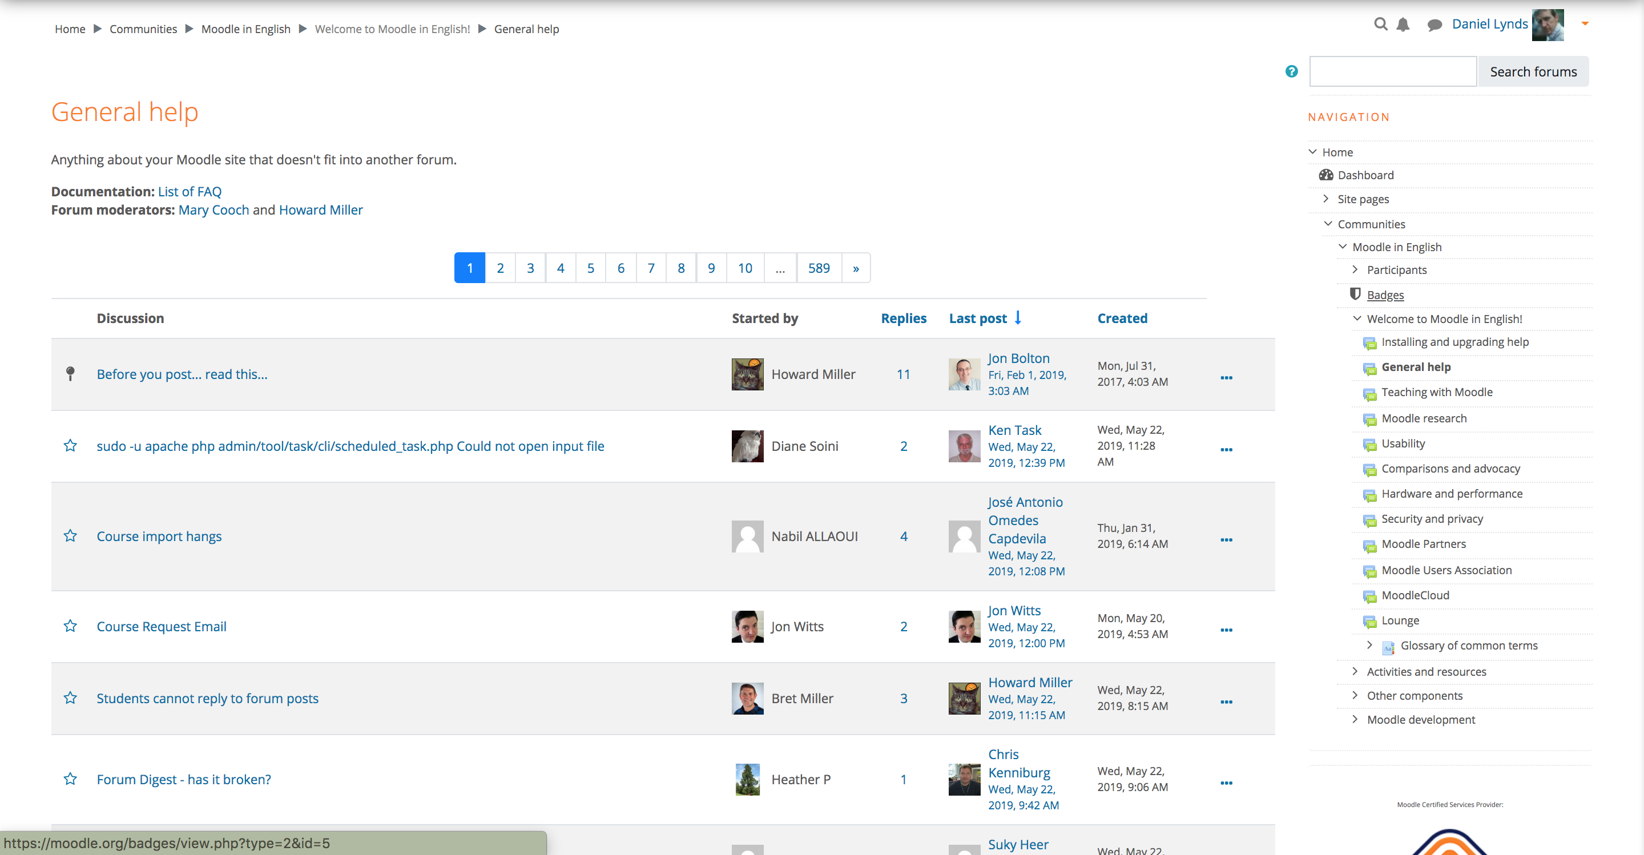Expand Site pages in navigation
The width and height of the screenshot is (1644, 855).
pyautogui.click(x=1326, y=199)
